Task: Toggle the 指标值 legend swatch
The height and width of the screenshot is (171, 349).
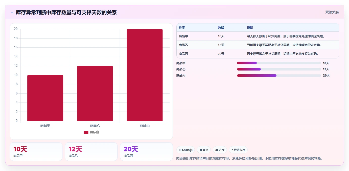Action: 86,132
